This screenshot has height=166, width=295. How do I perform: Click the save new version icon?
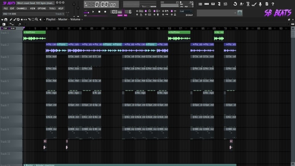tap(242, 4)
